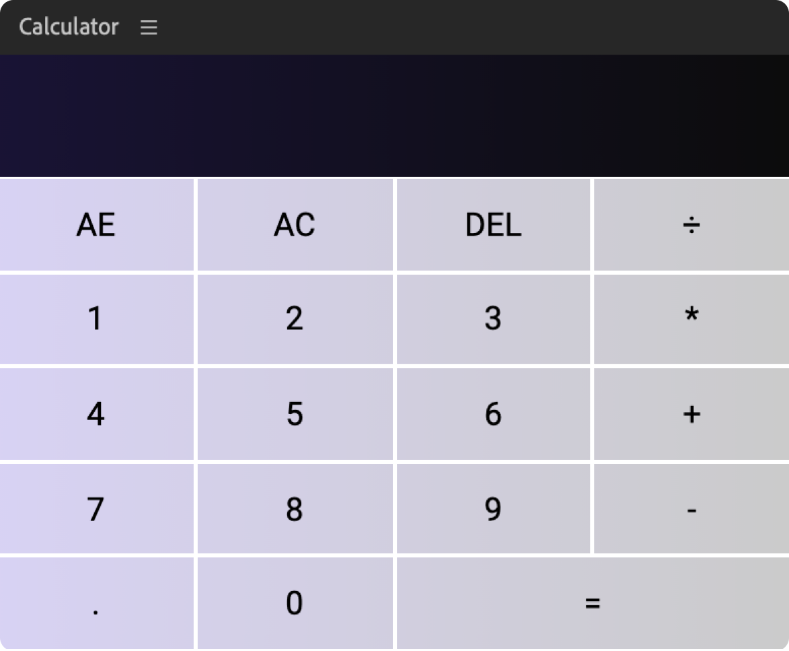Open the Calculator panel hamburger menu

pyautogui.click(x=149, y=28)
